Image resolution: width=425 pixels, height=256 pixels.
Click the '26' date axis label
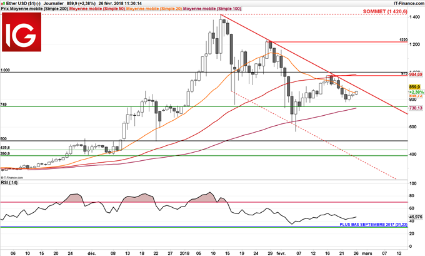(356, 253)
